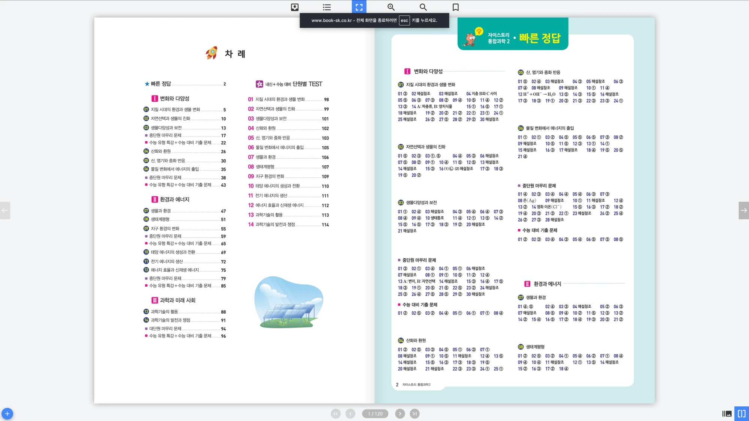Select the zoom-in magnifier icon

coord(391,7)
